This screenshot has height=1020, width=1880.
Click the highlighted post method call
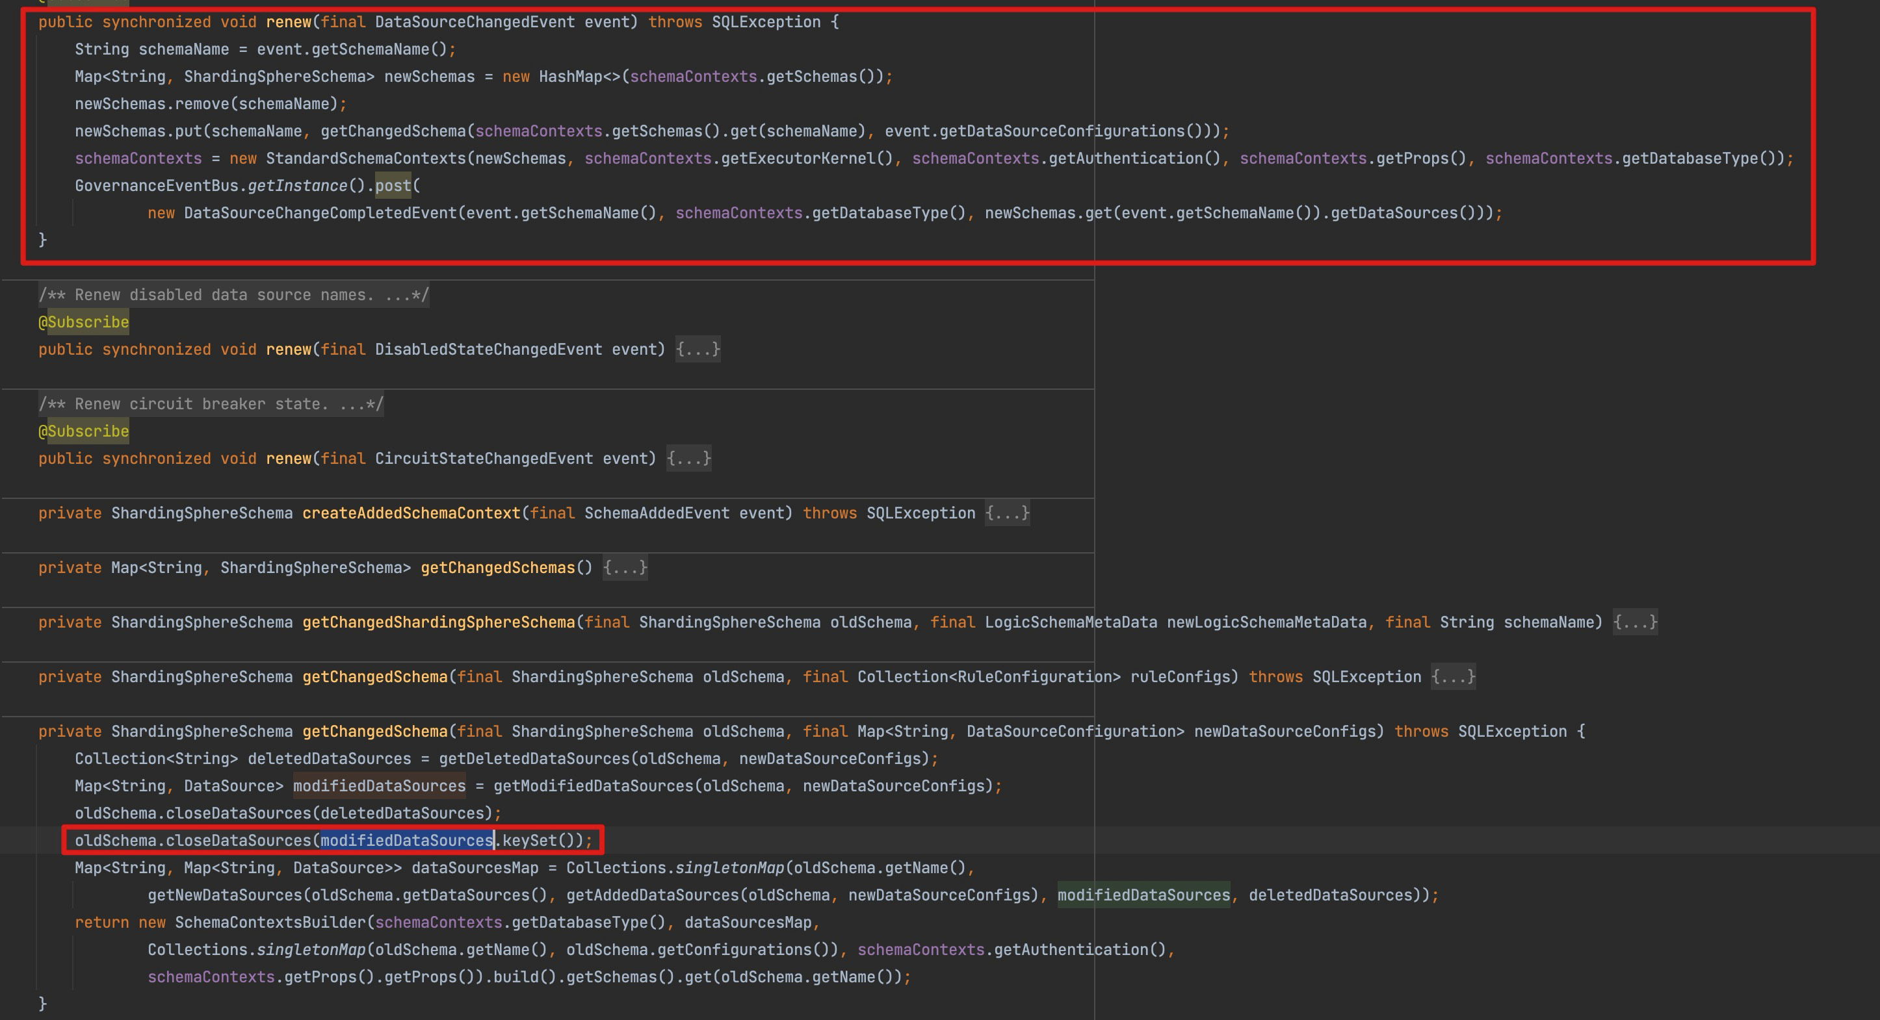(393, 186)
